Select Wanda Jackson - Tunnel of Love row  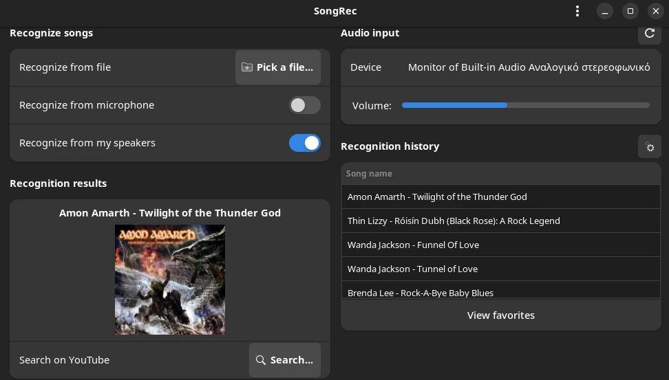point(501,269)
